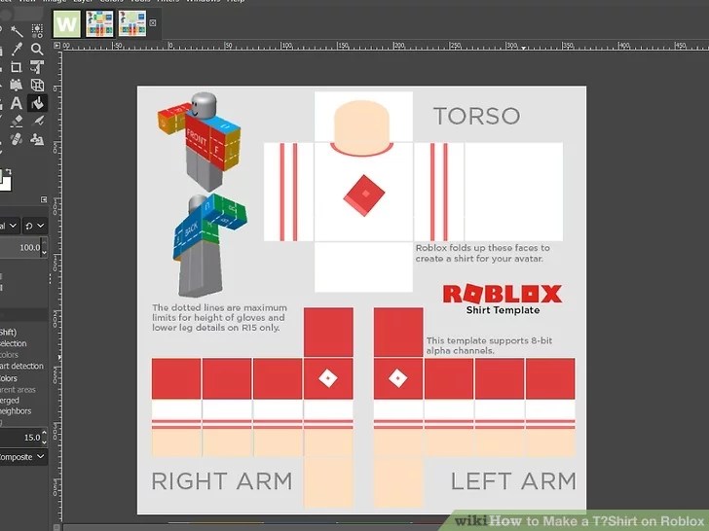
Task: Click the peach neck shape on the torso
Action: click(361, 126)
